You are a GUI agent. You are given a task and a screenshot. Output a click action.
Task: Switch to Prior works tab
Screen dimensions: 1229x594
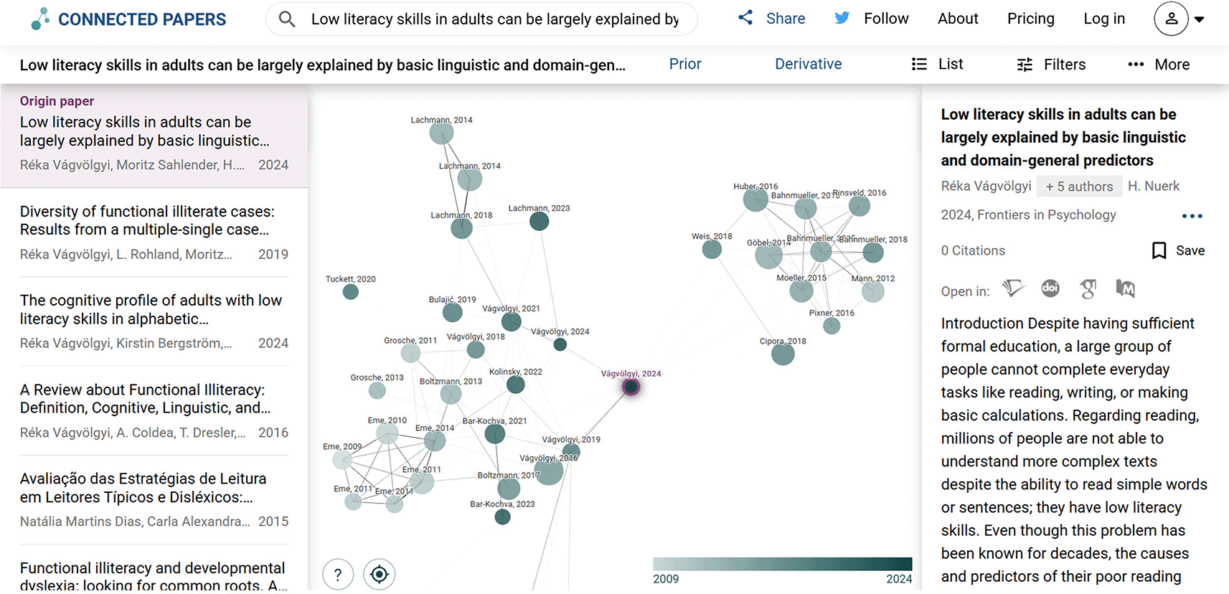pyautogui.click(x=685, y=65)
